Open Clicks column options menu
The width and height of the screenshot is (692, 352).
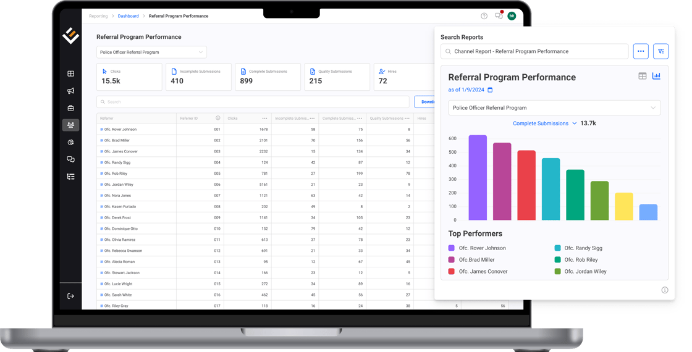point(264,118)
